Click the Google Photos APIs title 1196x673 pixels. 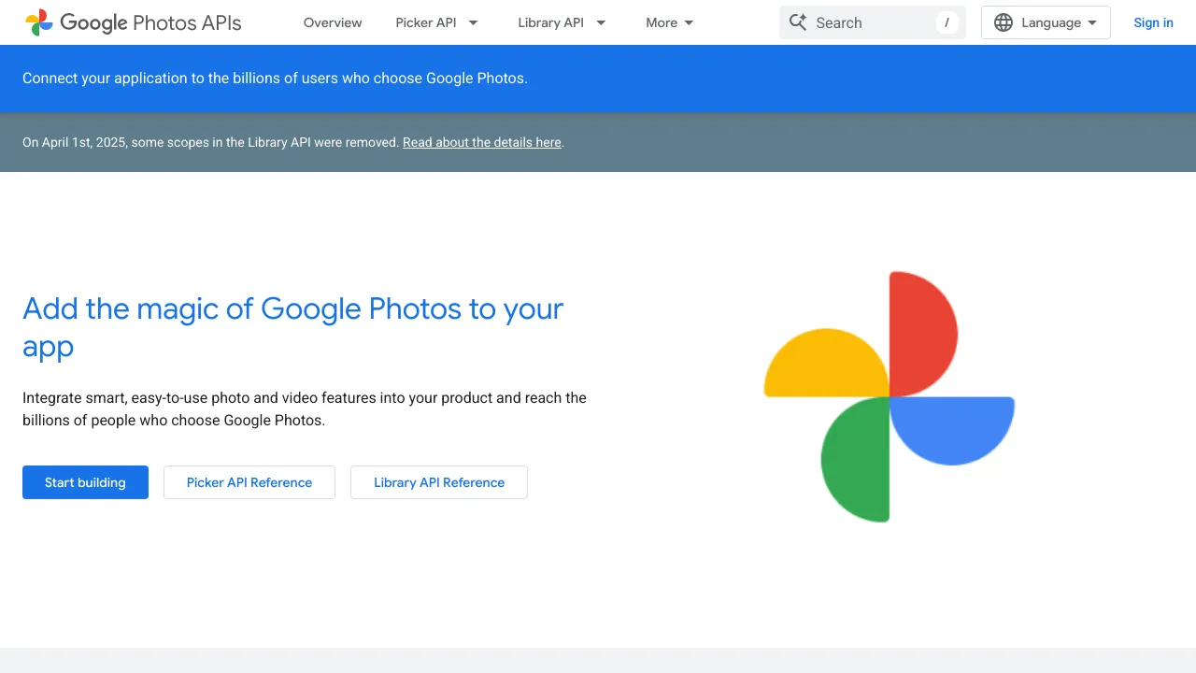click(150, 22)
